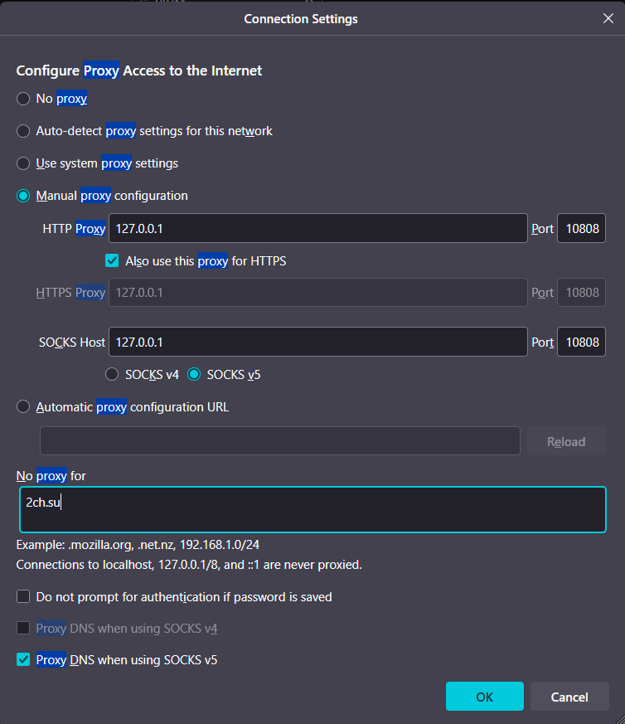Image resolution: width=625 pixels, height=724 pixels.
Task: Click the Connection Settings dialog title
Action: (x=301, y=19)
